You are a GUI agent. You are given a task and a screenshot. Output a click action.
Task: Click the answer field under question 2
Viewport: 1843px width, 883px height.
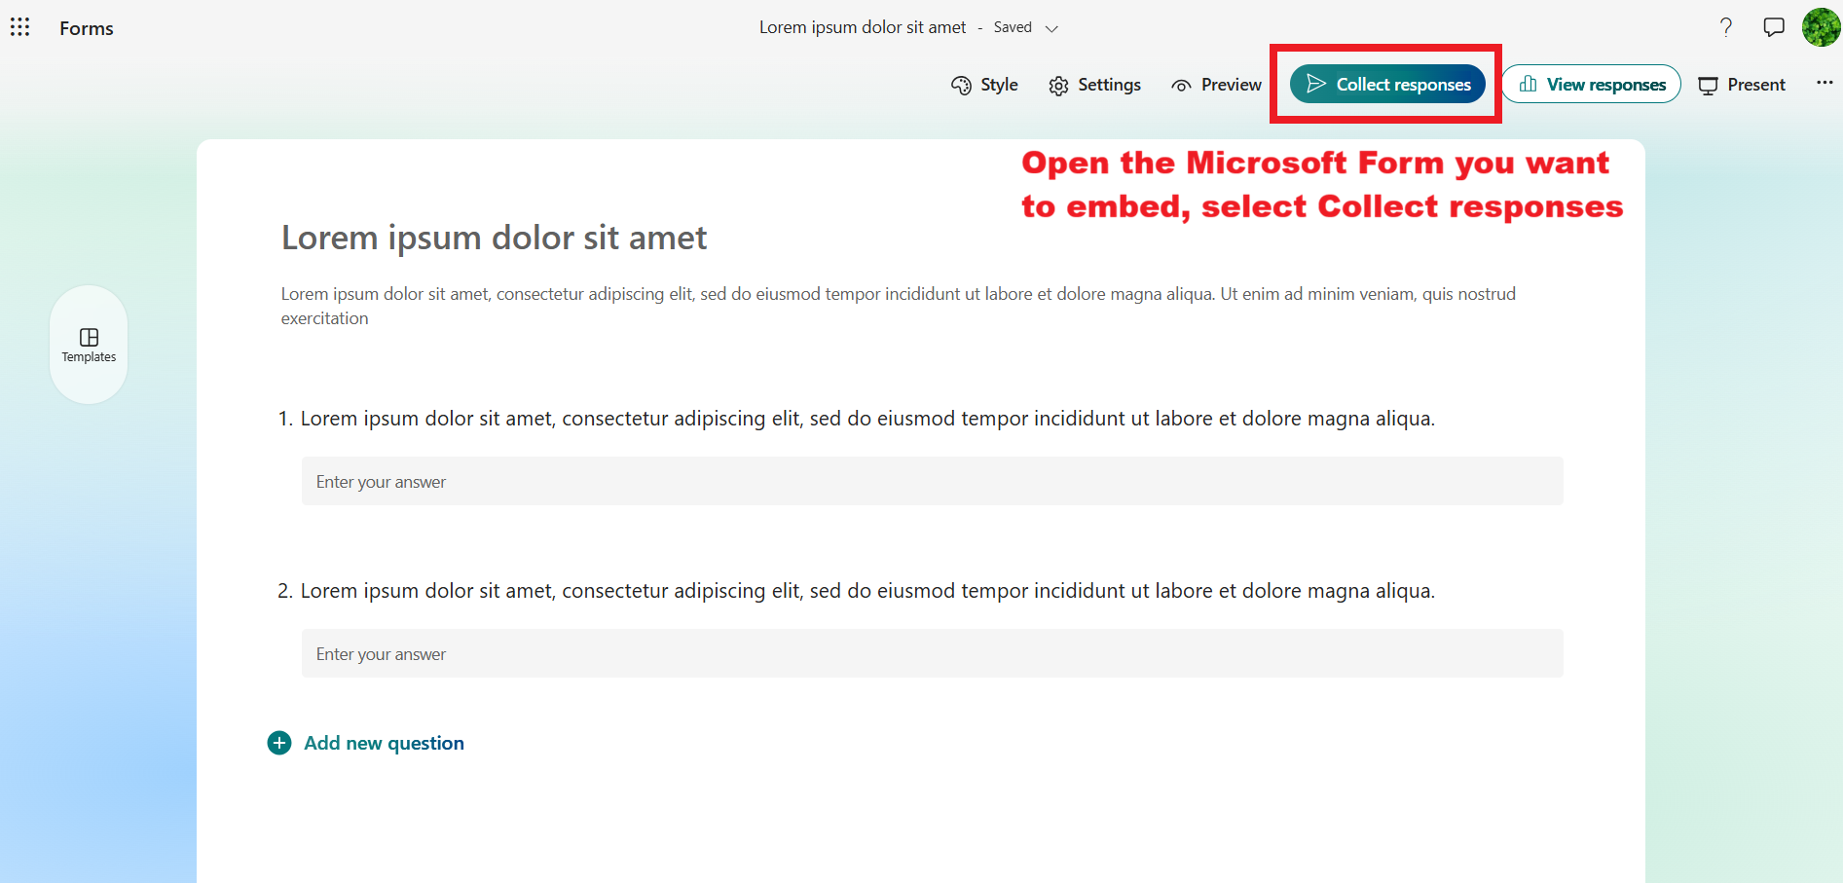click(x=932, y=653)
